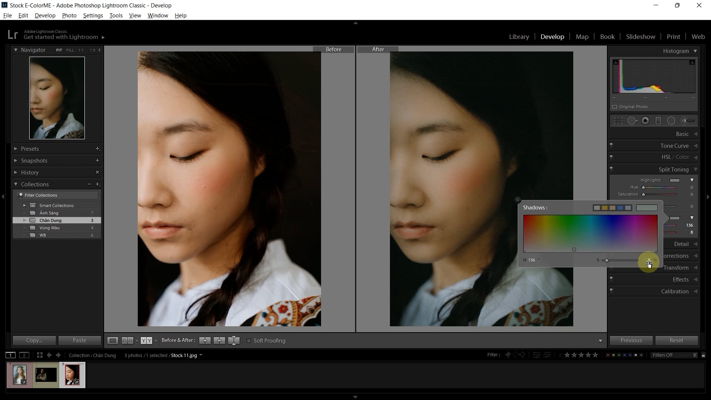This screenshot has width=711, height=400.
Task: Switch to Loupe view in toolbar
Action: coord(113,340)
